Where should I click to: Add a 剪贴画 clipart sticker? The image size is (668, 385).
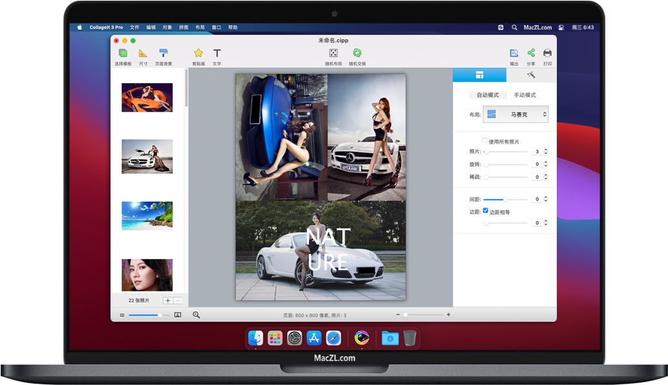coord(198,57)
